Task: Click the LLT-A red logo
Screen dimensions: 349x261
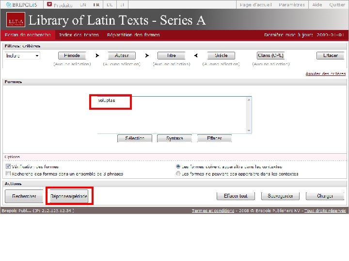Action: (x=16, y=20)
